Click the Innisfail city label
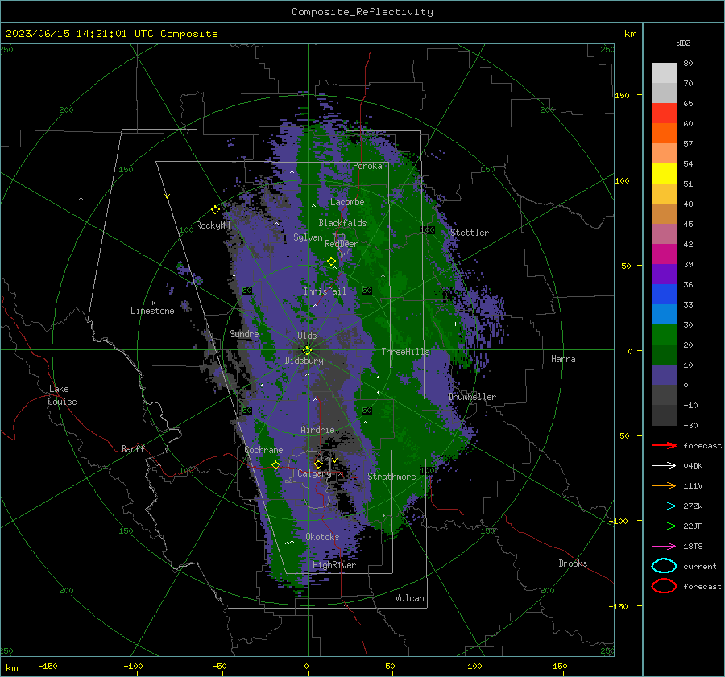 tap(325, 291)
